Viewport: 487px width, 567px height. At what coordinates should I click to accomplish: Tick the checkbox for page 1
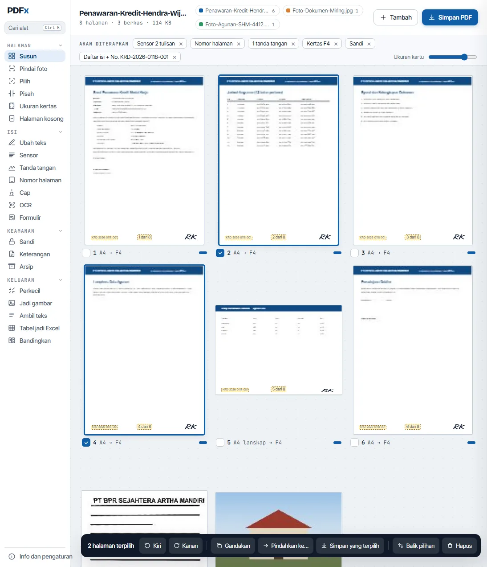tap(86, 253)
